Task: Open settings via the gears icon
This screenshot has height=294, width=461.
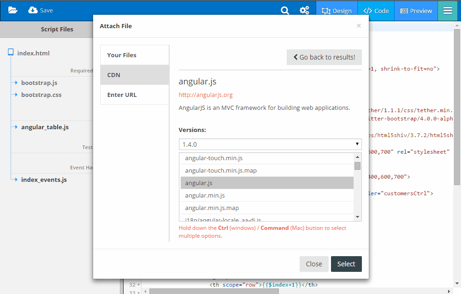Action: coord(304,9)
